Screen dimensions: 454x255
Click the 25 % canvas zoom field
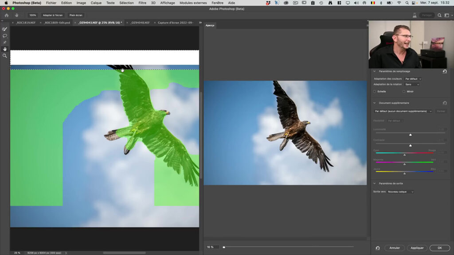point(17,253)
